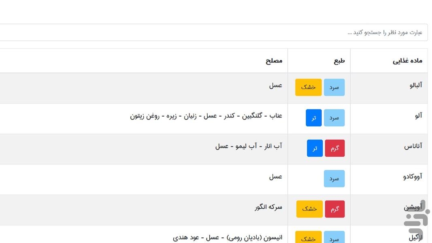The width and height of the screenshot is (432, 243).
Task: Click the blue سرد badge beside آلبالو
Action: coord(334,87)
